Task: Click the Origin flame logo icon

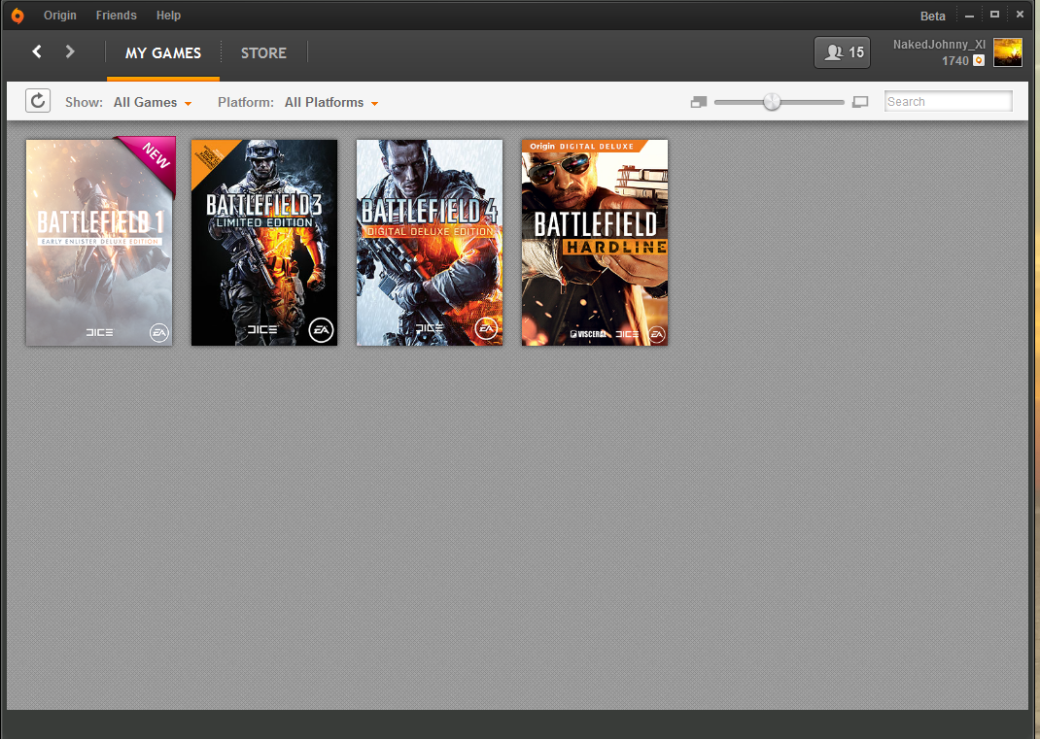Action: [17, 16]
